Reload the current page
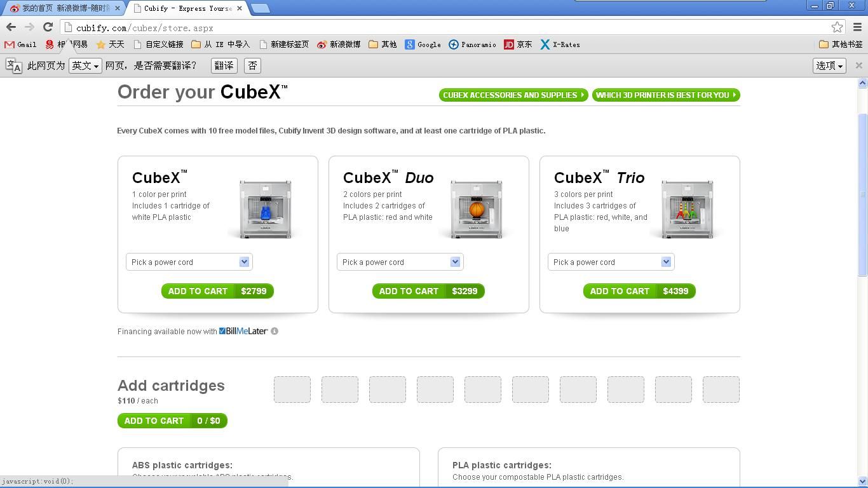This screenshot has width=868, height=488. [x=48, y=27]
